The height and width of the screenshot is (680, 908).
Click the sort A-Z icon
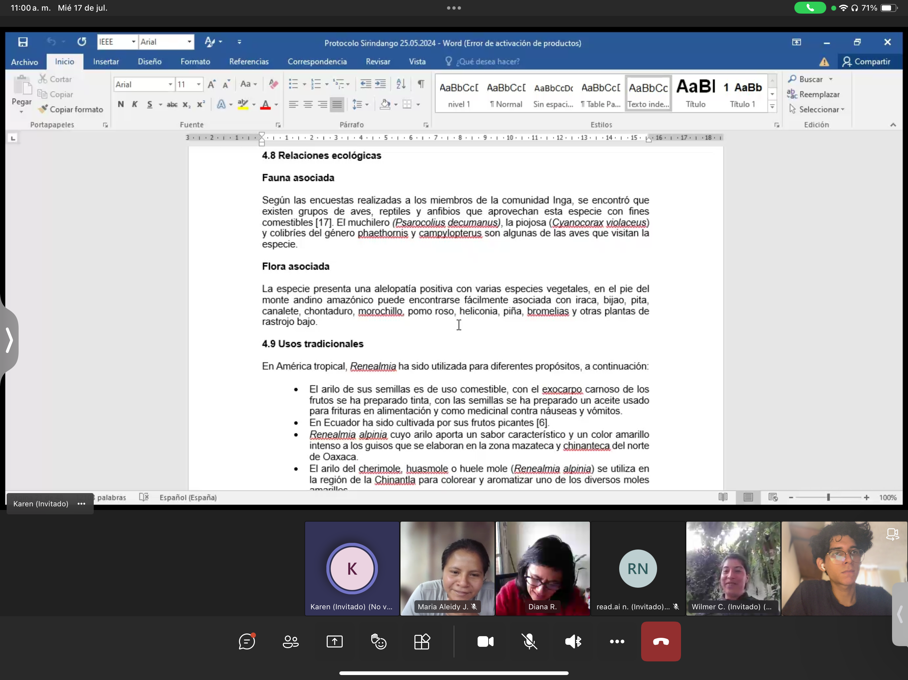[400, 84]
